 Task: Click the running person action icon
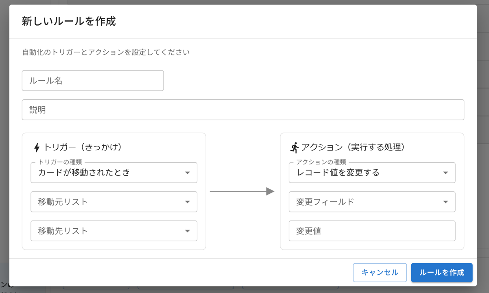pos(294,147)
